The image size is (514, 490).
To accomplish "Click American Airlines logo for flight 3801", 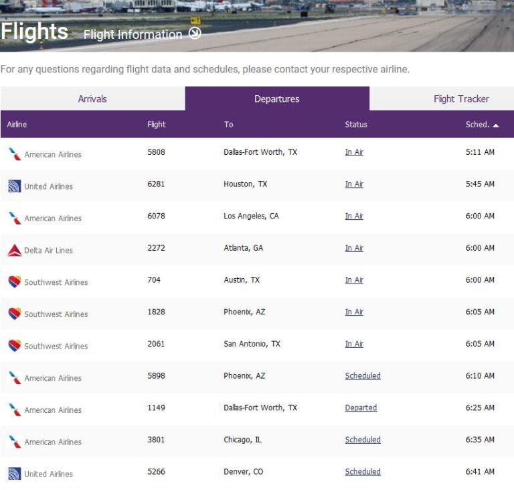I will point(15,441).
